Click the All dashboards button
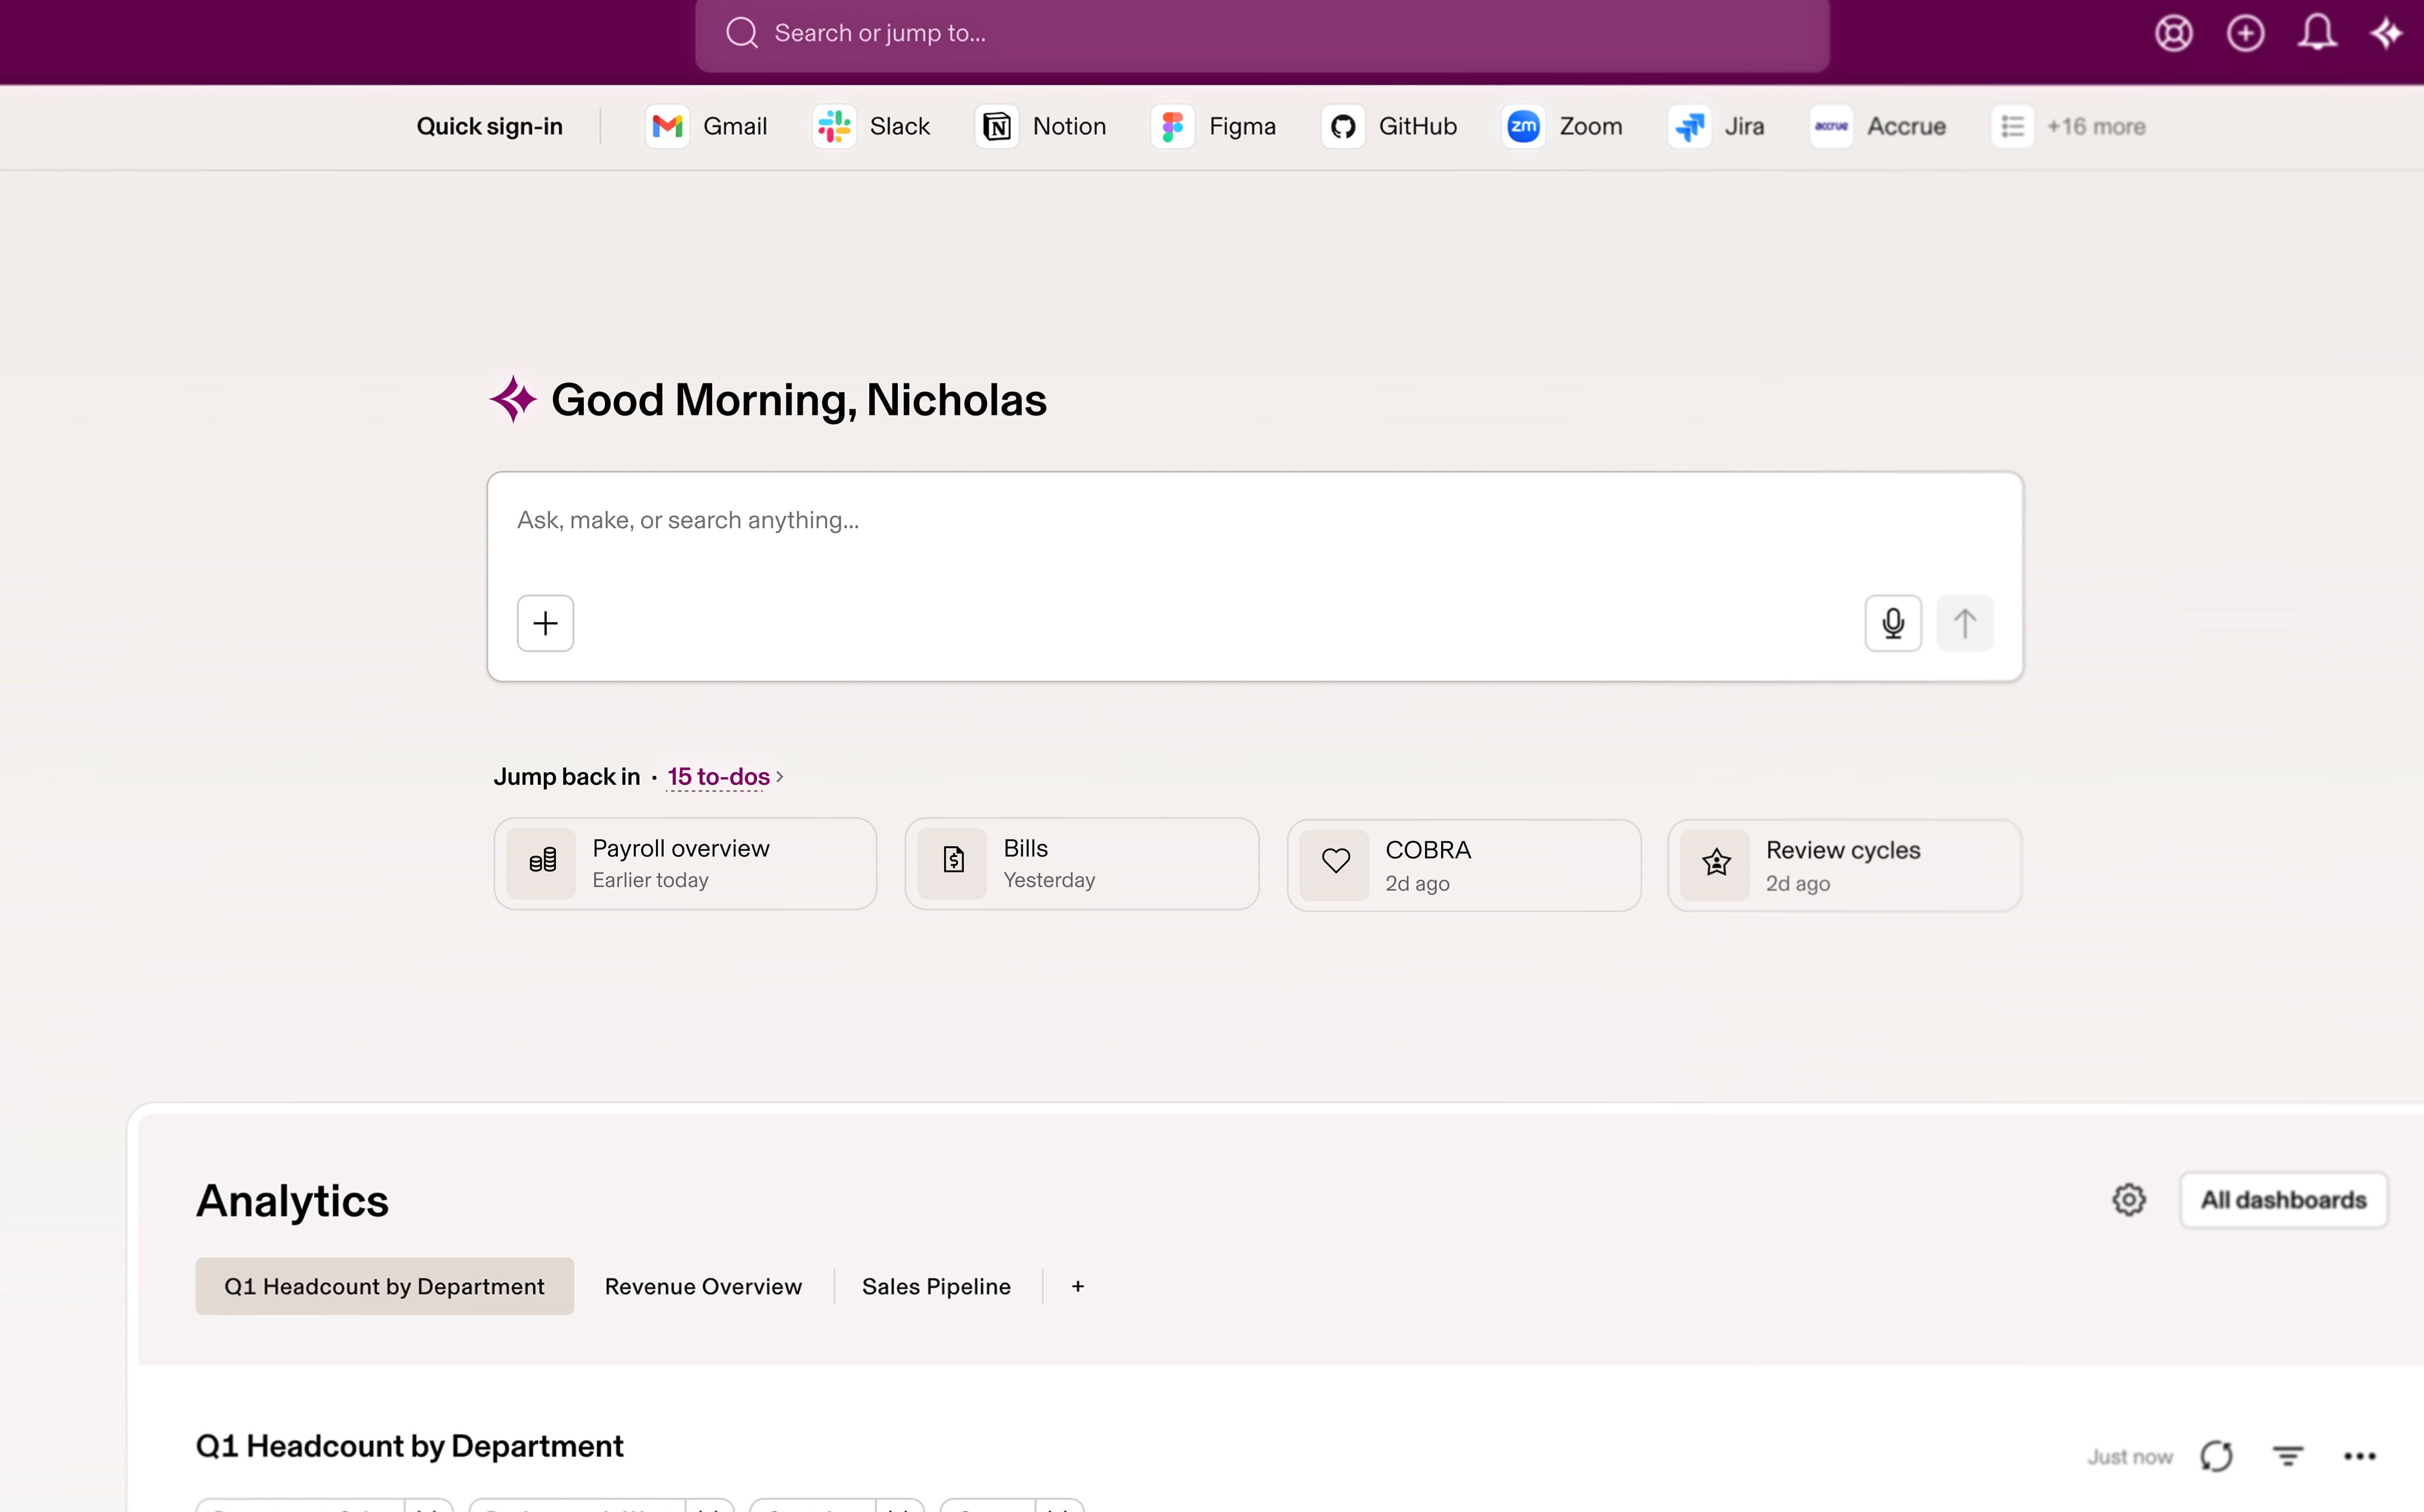Image resolution: width=2424 pixels, height=1512 pixels. (x=2283, y=1200)
